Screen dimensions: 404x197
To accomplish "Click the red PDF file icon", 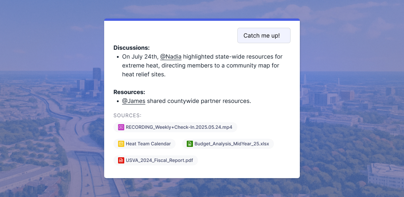I will pyautogui.click(x=121, y=160).
